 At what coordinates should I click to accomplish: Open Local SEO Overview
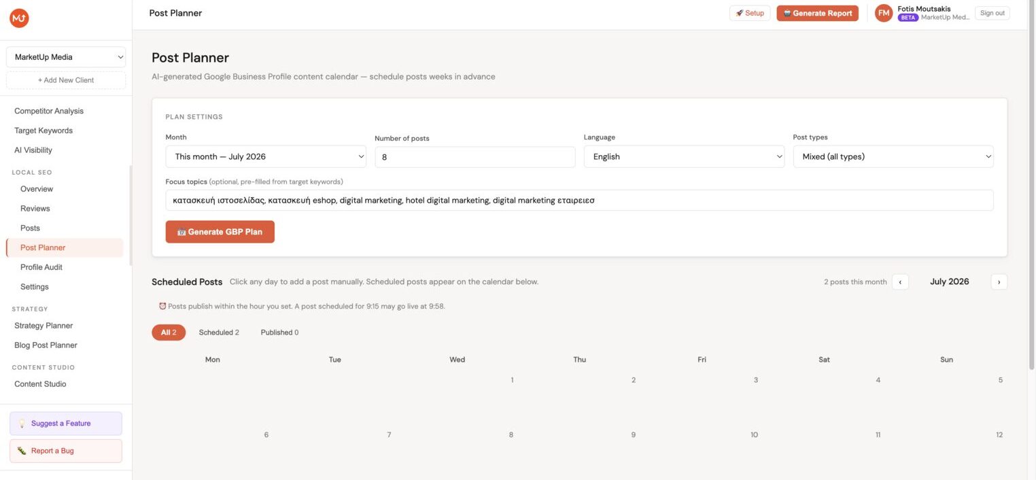37,189
